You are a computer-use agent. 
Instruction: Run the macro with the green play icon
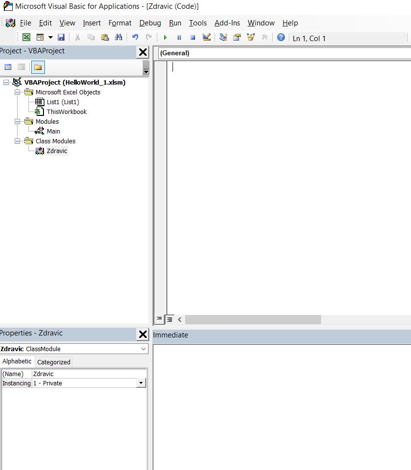(165, 38)
